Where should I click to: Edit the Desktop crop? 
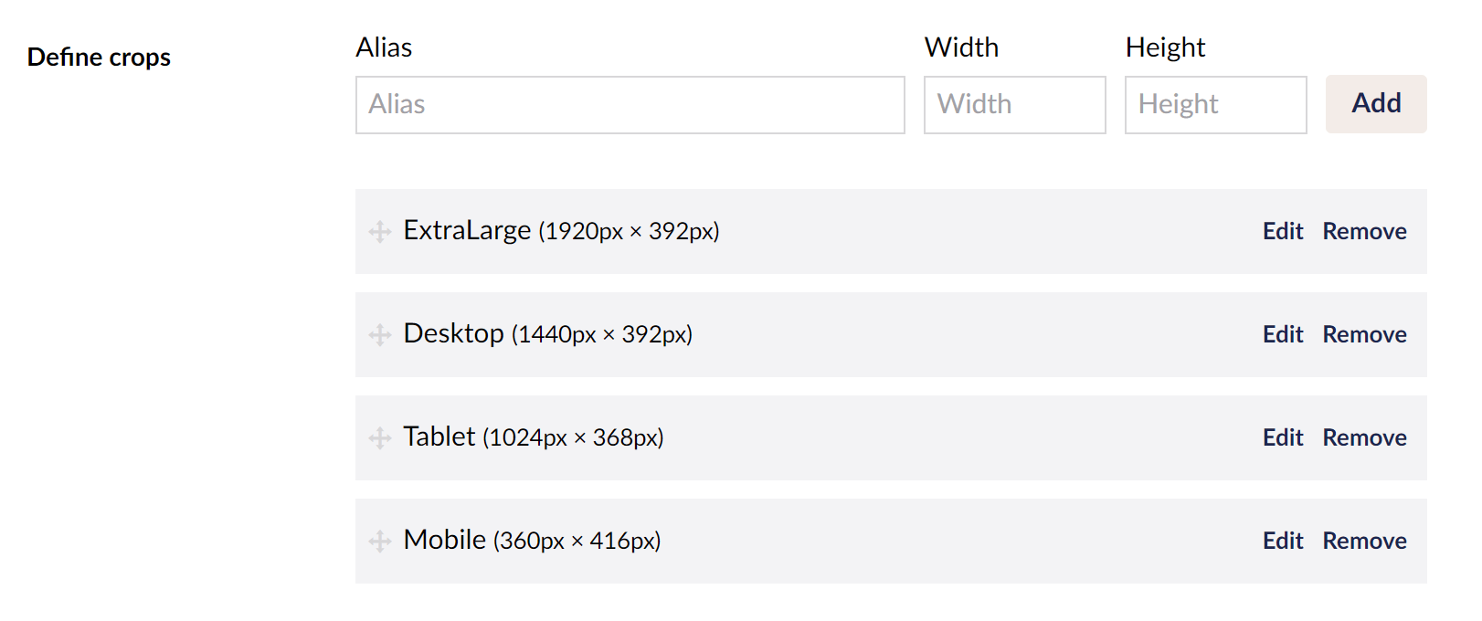(1283, 335)
